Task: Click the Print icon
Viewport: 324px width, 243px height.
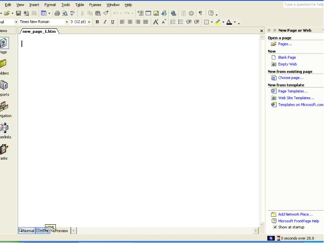Action: click(x=57, y=13)
